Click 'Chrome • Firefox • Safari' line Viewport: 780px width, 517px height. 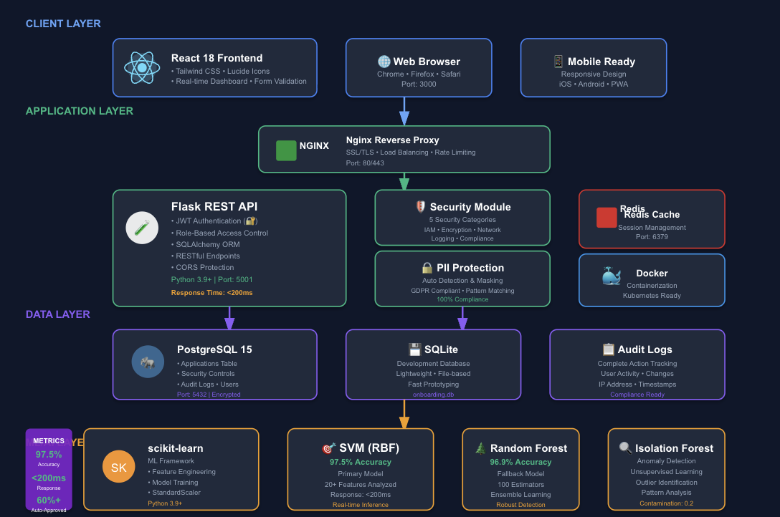[x=419, y=74]
